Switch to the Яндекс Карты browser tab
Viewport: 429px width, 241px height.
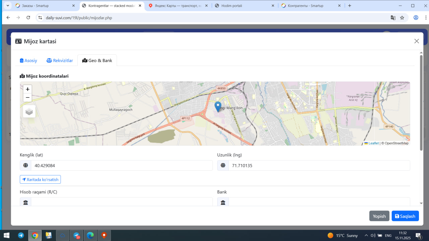click(179, 6)
